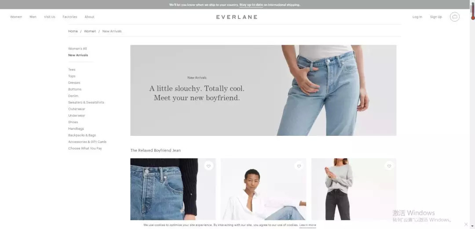This screenshot has width=475, height=229.
Task: Click the Home breadcrumb link
Action: click(73, 31)
